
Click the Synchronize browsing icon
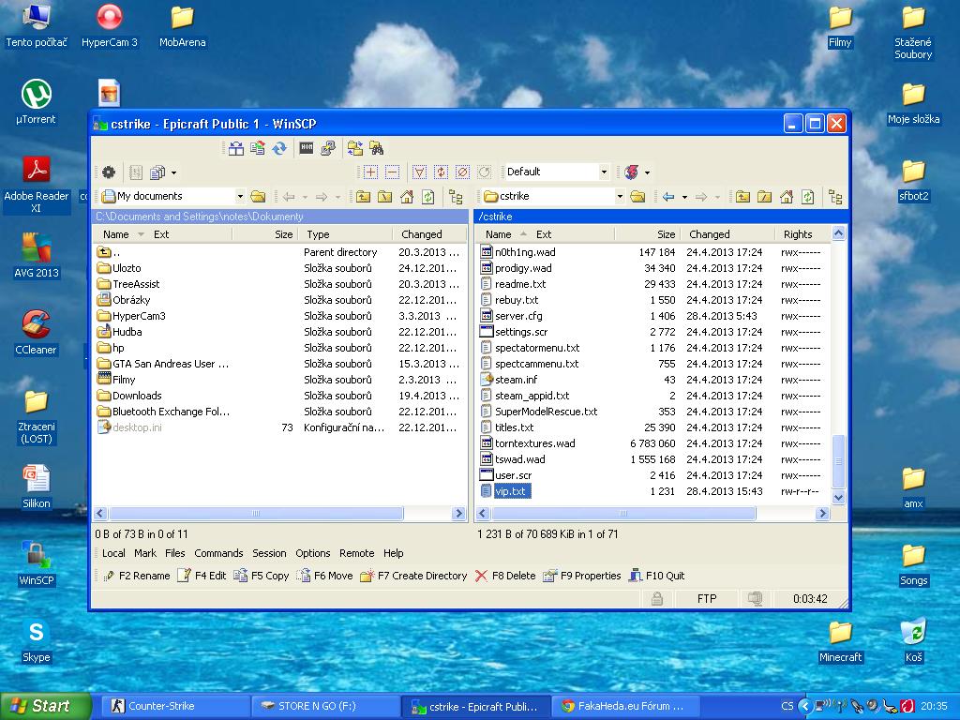point(355,148)
